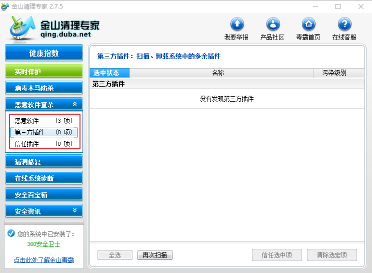Screen dimensions: 372x273
Task: Open 在线客服 question mark icon
Action: coord(344,24)
